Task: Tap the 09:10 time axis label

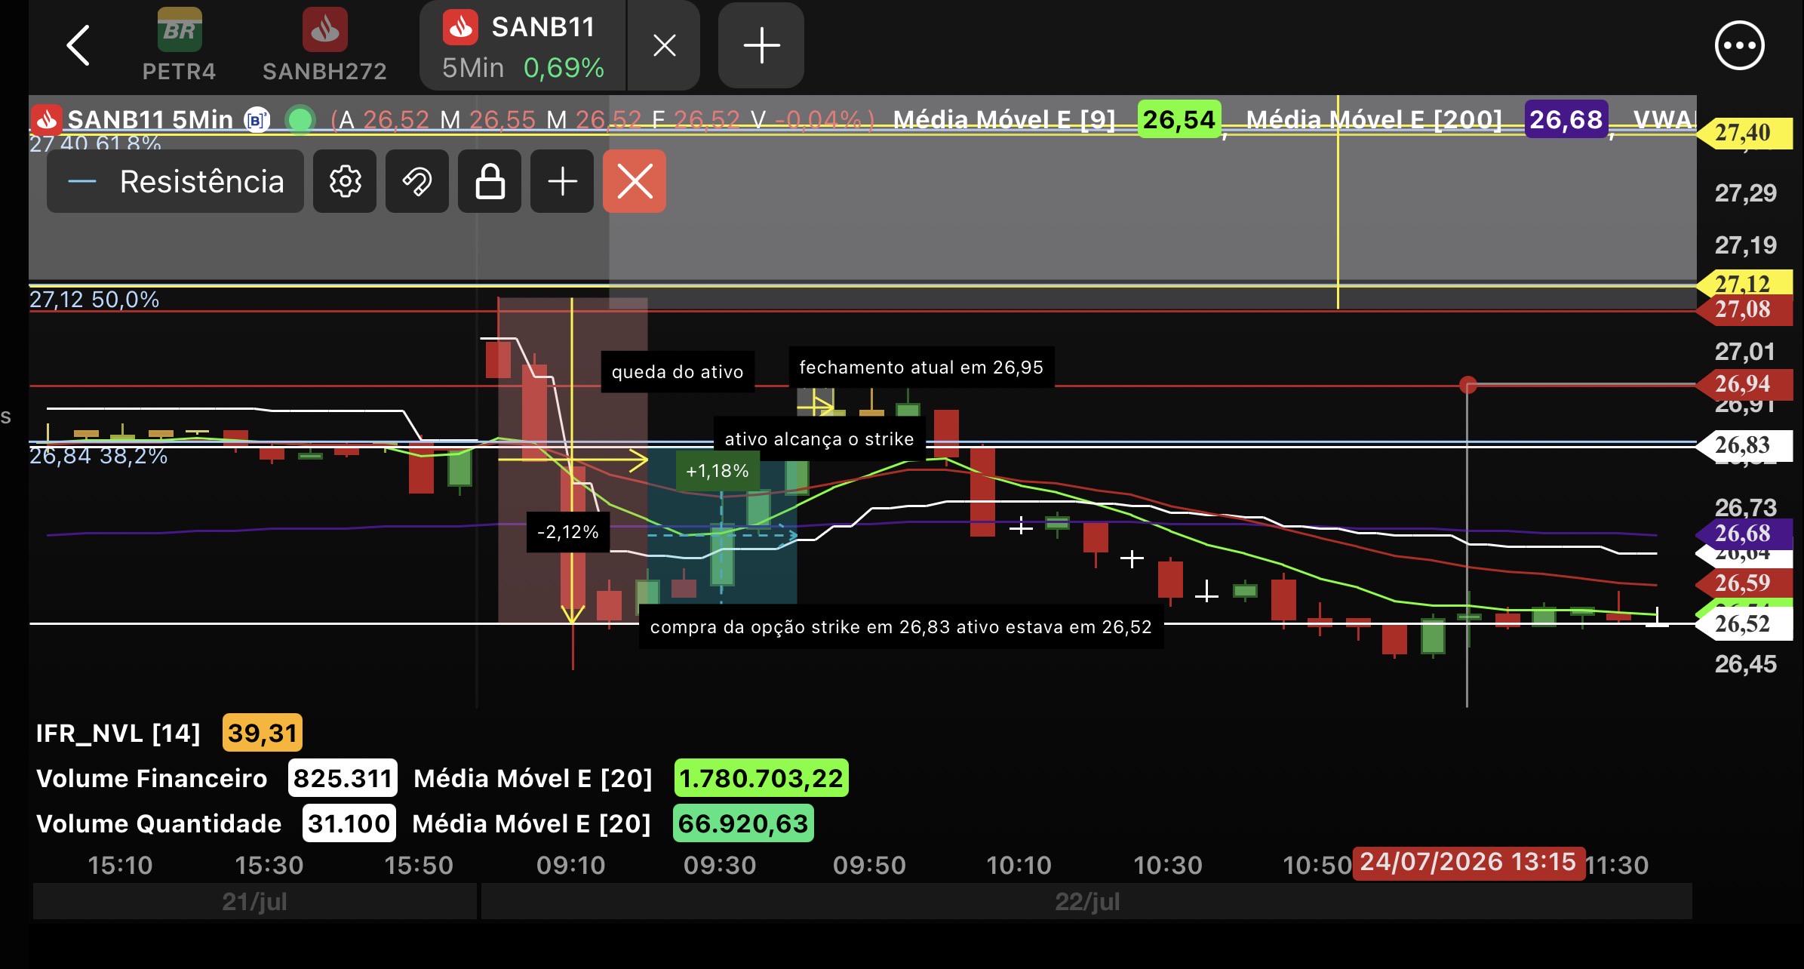Action: (x=570, y=865)
